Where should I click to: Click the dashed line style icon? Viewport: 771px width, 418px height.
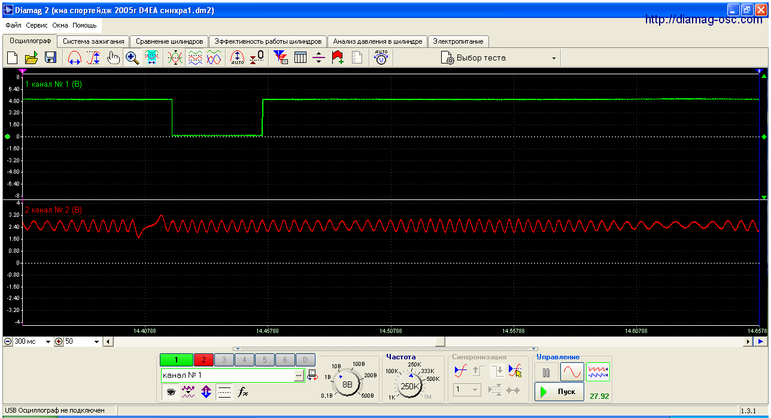(x=224, y=392)
